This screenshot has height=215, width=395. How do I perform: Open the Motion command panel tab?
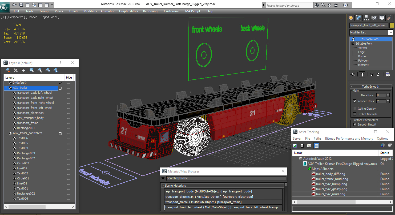tap(374, 18)
